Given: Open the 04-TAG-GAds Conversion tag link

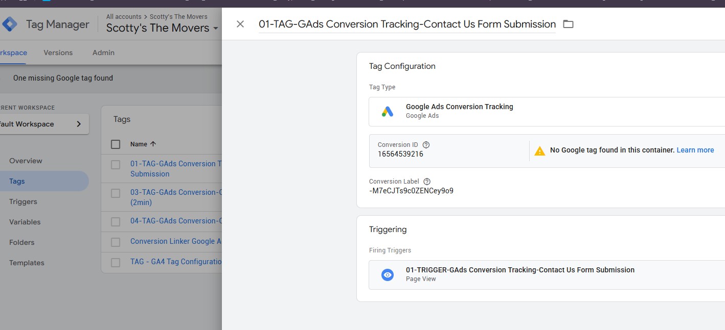Looking at the screenshot, I should 176,221.
